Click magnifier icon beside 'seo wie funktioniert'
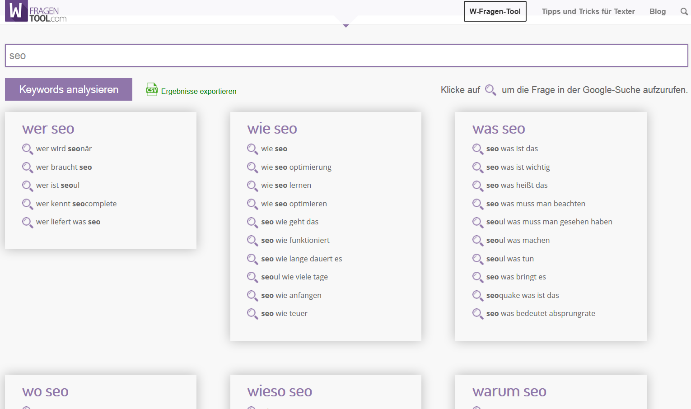 [x=252, y=241]
